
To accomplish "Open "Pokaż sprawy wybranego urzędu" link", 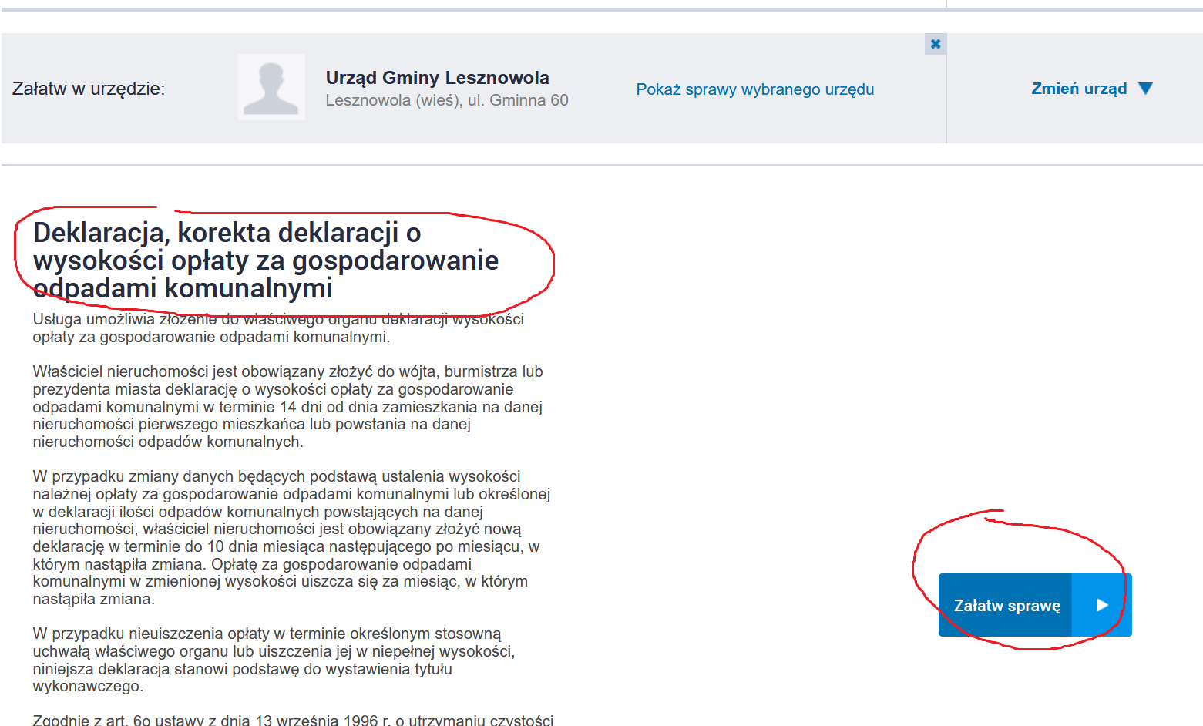I will [754, 89].
